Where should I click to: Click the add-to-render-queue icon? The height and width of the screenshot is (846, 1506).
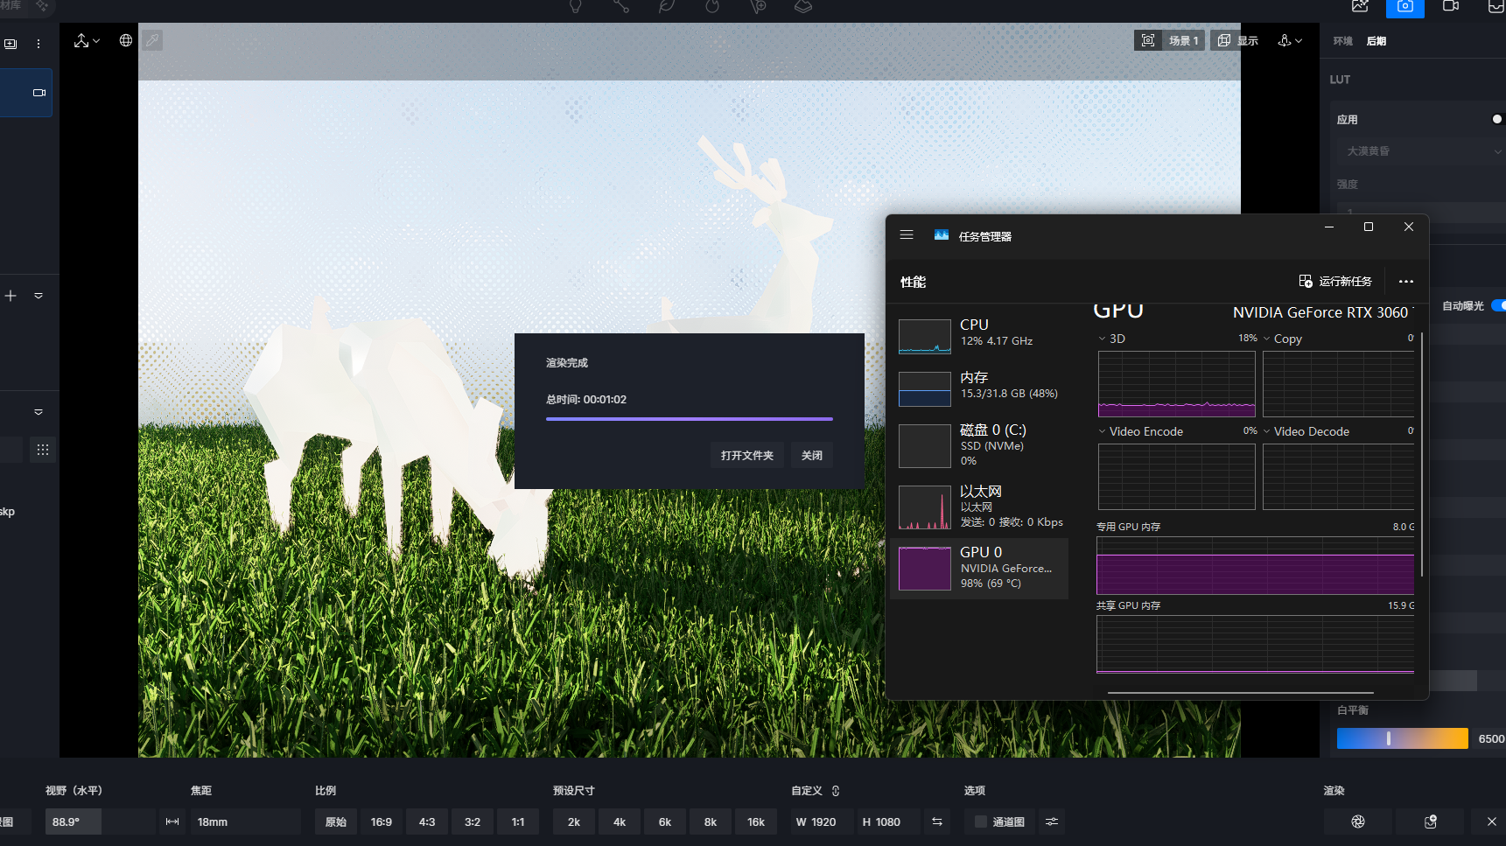(x=1430, y=822)
